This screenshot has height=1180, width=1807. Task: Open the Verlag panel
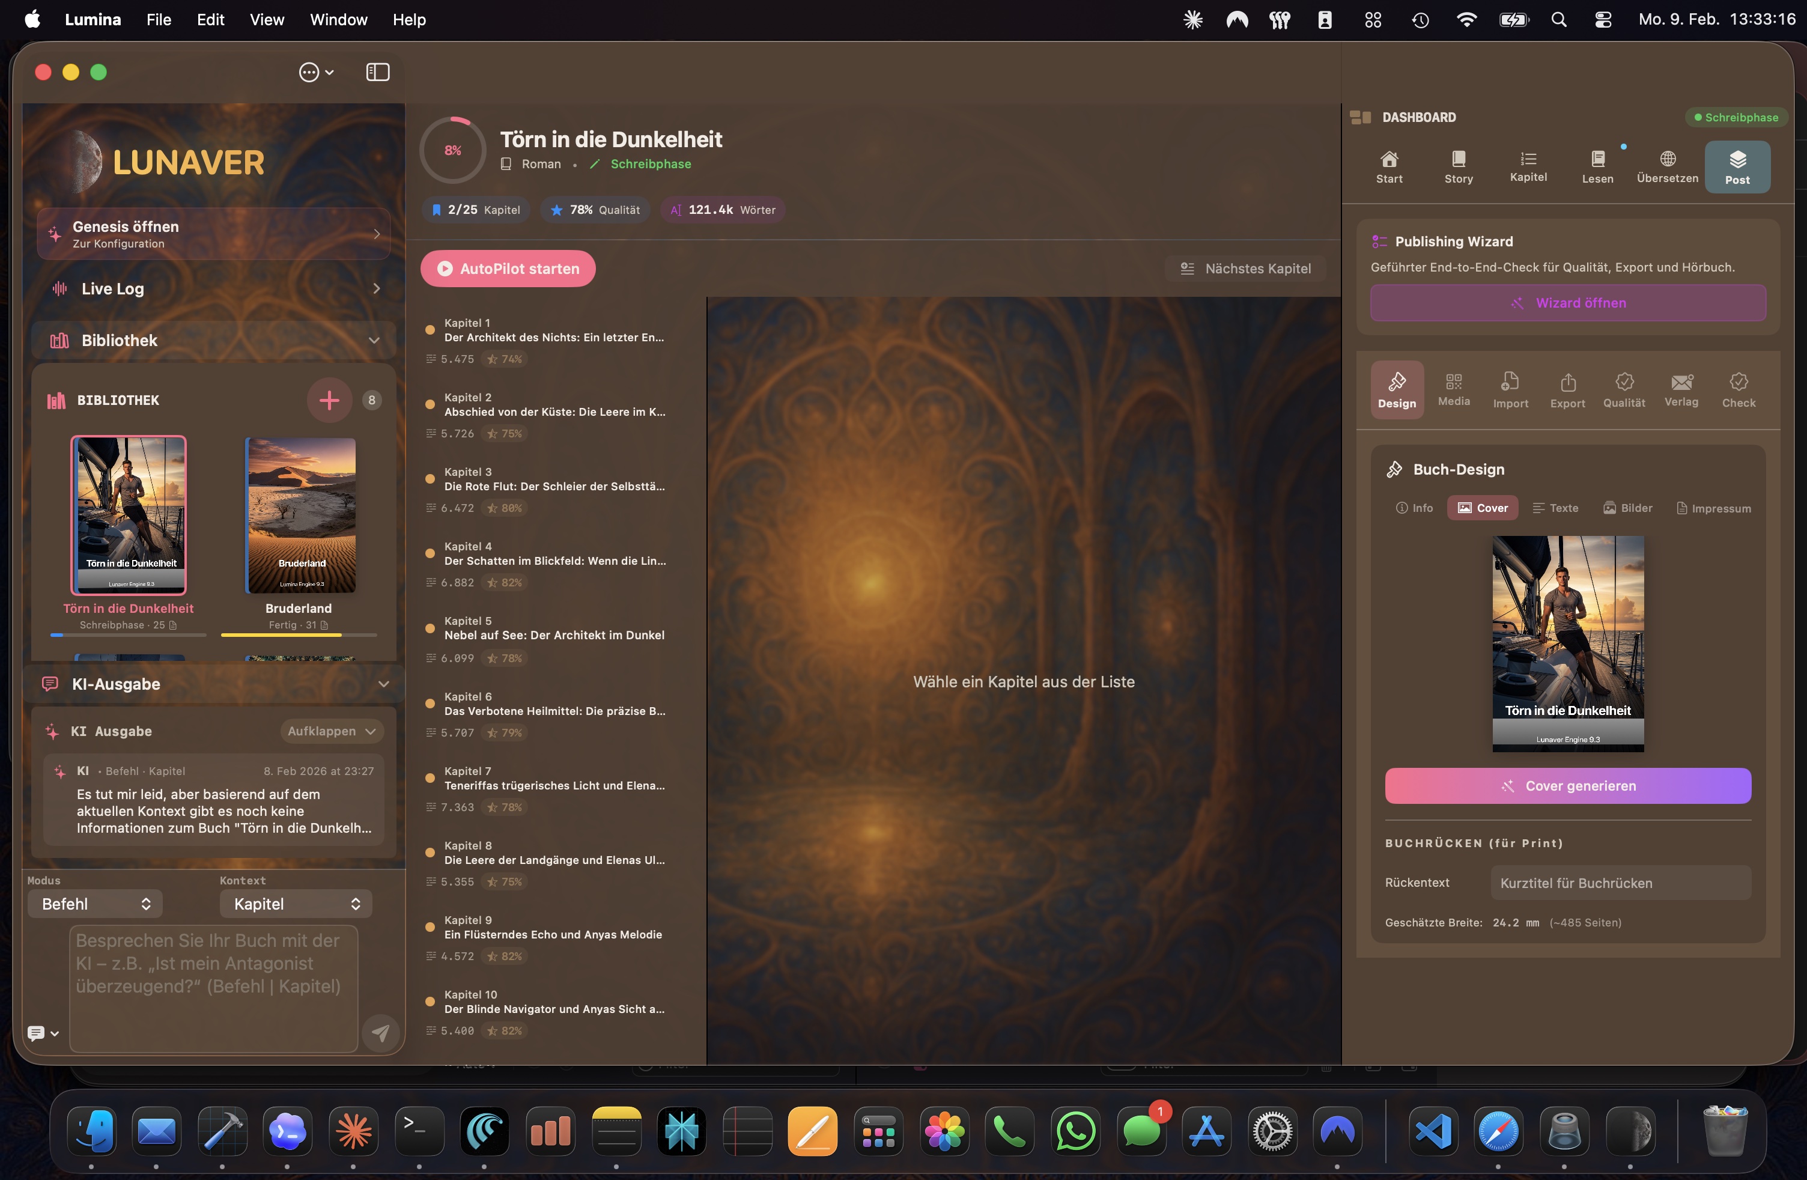tap(1681, 389)
